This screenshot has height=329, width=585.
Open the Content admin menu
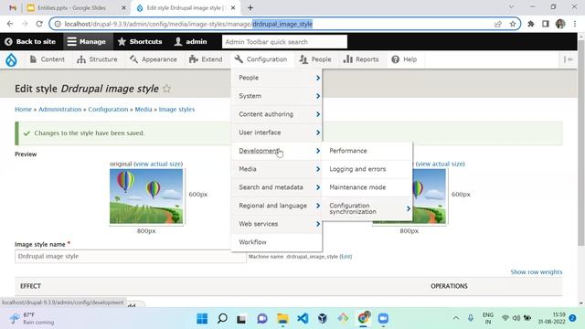point(47,59)
